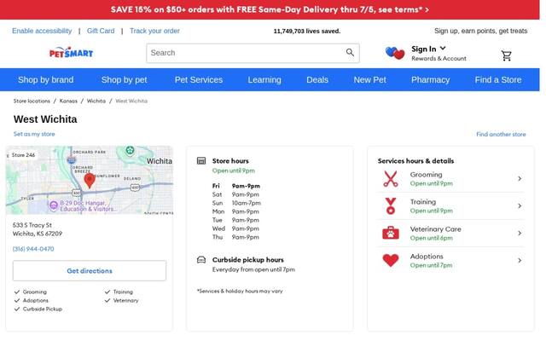Screen dimensions: 546x341
Task: Click the Training service label
Action: click(x=423, y=202)
